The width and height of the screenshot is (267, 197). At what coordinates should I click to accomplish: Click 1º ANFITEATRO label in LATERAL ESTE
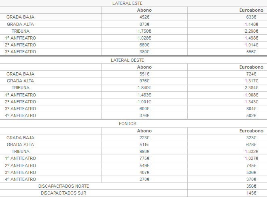click(x=21, y=38)
